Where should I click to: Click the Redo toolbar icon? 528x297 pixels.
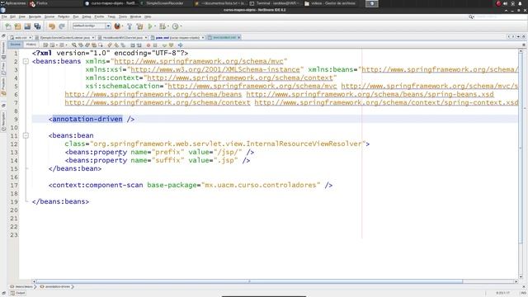(62, 26)
